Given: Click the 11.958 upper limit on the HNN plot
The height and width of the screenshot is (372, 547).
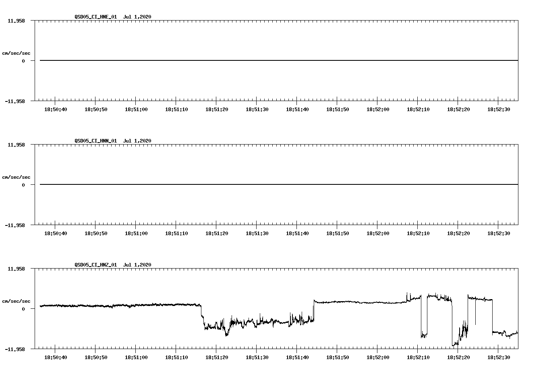Looking at the screenshot, I should pyautogui.click(x=16, y=145).
